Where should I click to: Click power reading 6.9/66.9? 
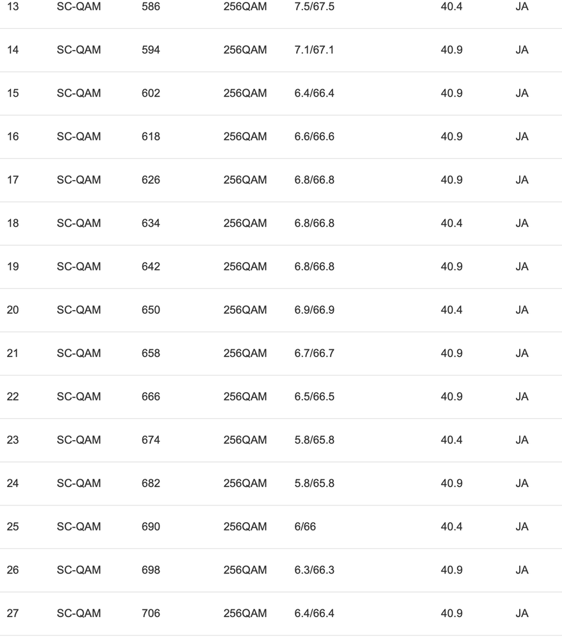pos(314,310)
